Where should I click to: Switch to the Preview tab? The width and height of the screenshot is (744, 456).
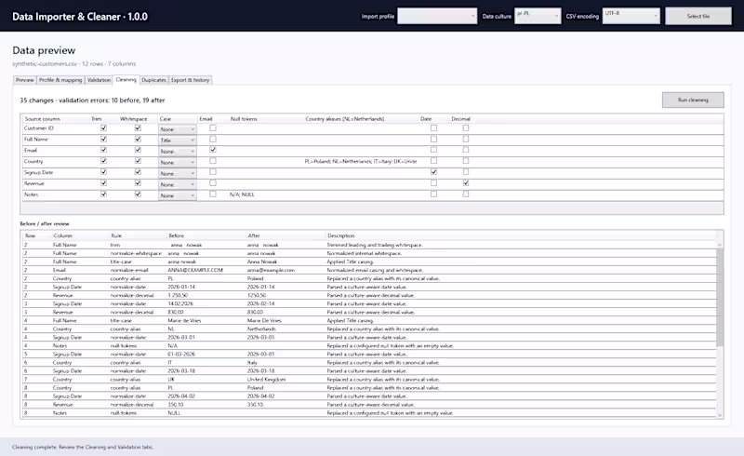(x=25, y=80)
